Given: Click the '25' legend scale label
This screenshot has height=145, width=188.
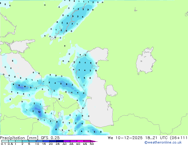Looking at the screenshot, I should coord(58,144).
